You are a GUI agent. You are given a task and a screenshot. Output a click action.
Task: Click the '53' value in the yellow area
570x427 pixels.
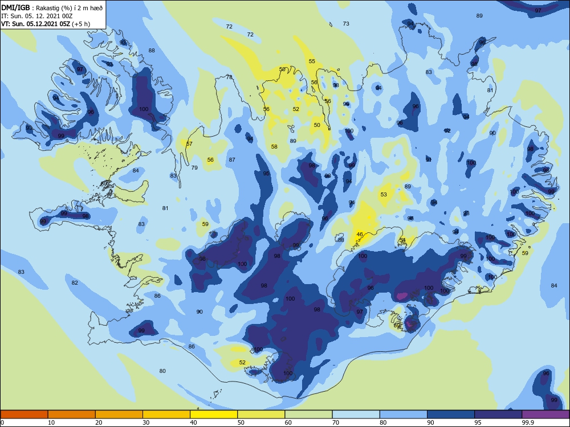point(384,195)
